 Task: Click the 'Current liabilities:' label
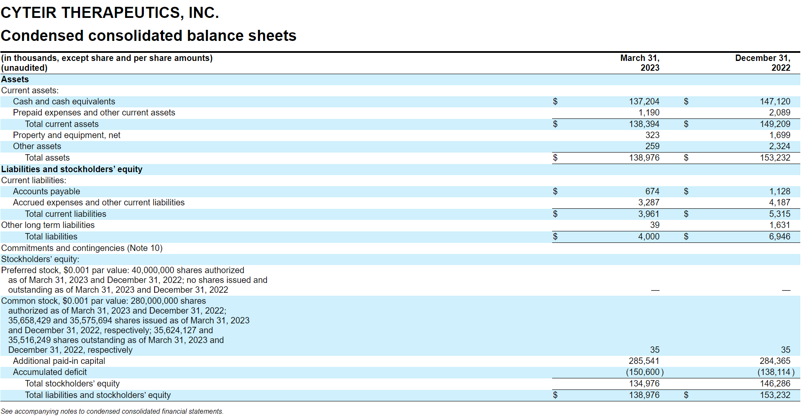click(x=34, y=180)
